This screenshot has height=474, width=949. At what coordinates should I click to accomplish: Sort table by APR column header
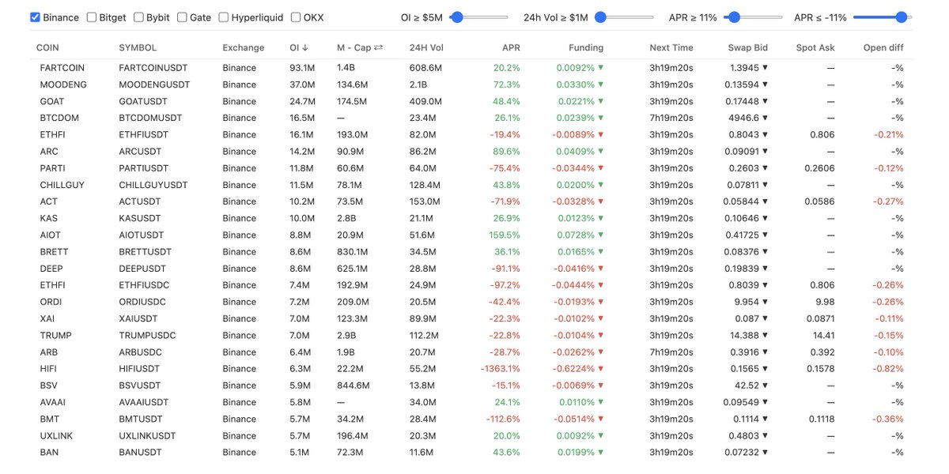[511, 48]
